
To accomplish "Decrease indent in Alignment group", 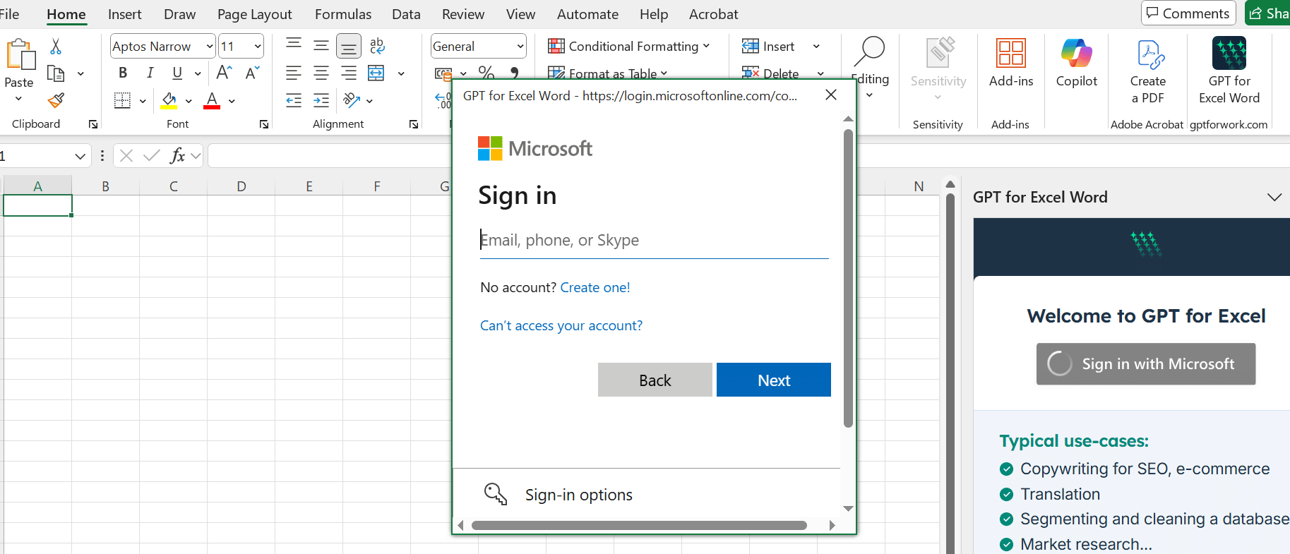I will click(x=294, y=100).
